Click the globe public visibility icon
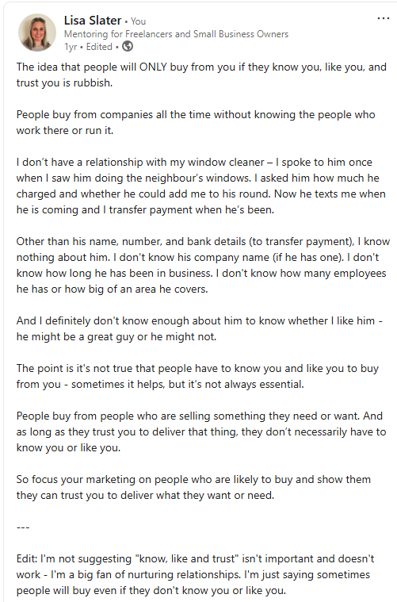Screen dimensions: 397x602 point(128,47)
